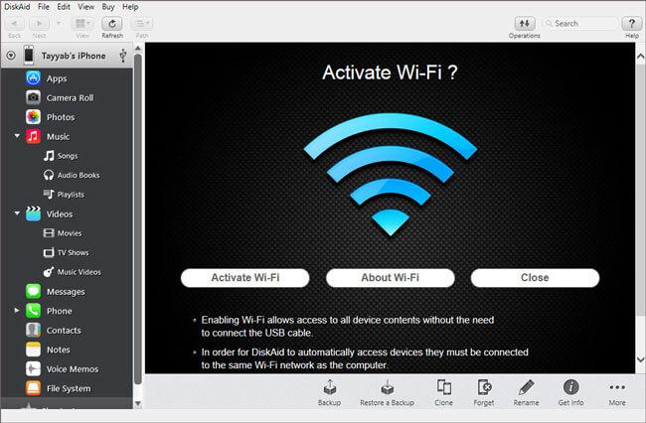Select the Music note icon
The width and height of the screenshot is (646, 423).
tap(34, 136)
